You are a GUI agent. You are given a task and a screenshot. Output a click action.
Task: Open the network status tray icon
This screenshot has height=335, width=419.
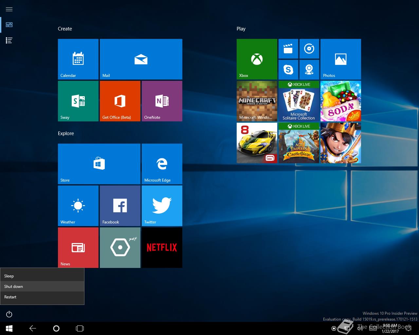pyautogui.click(x=346, y=328)
